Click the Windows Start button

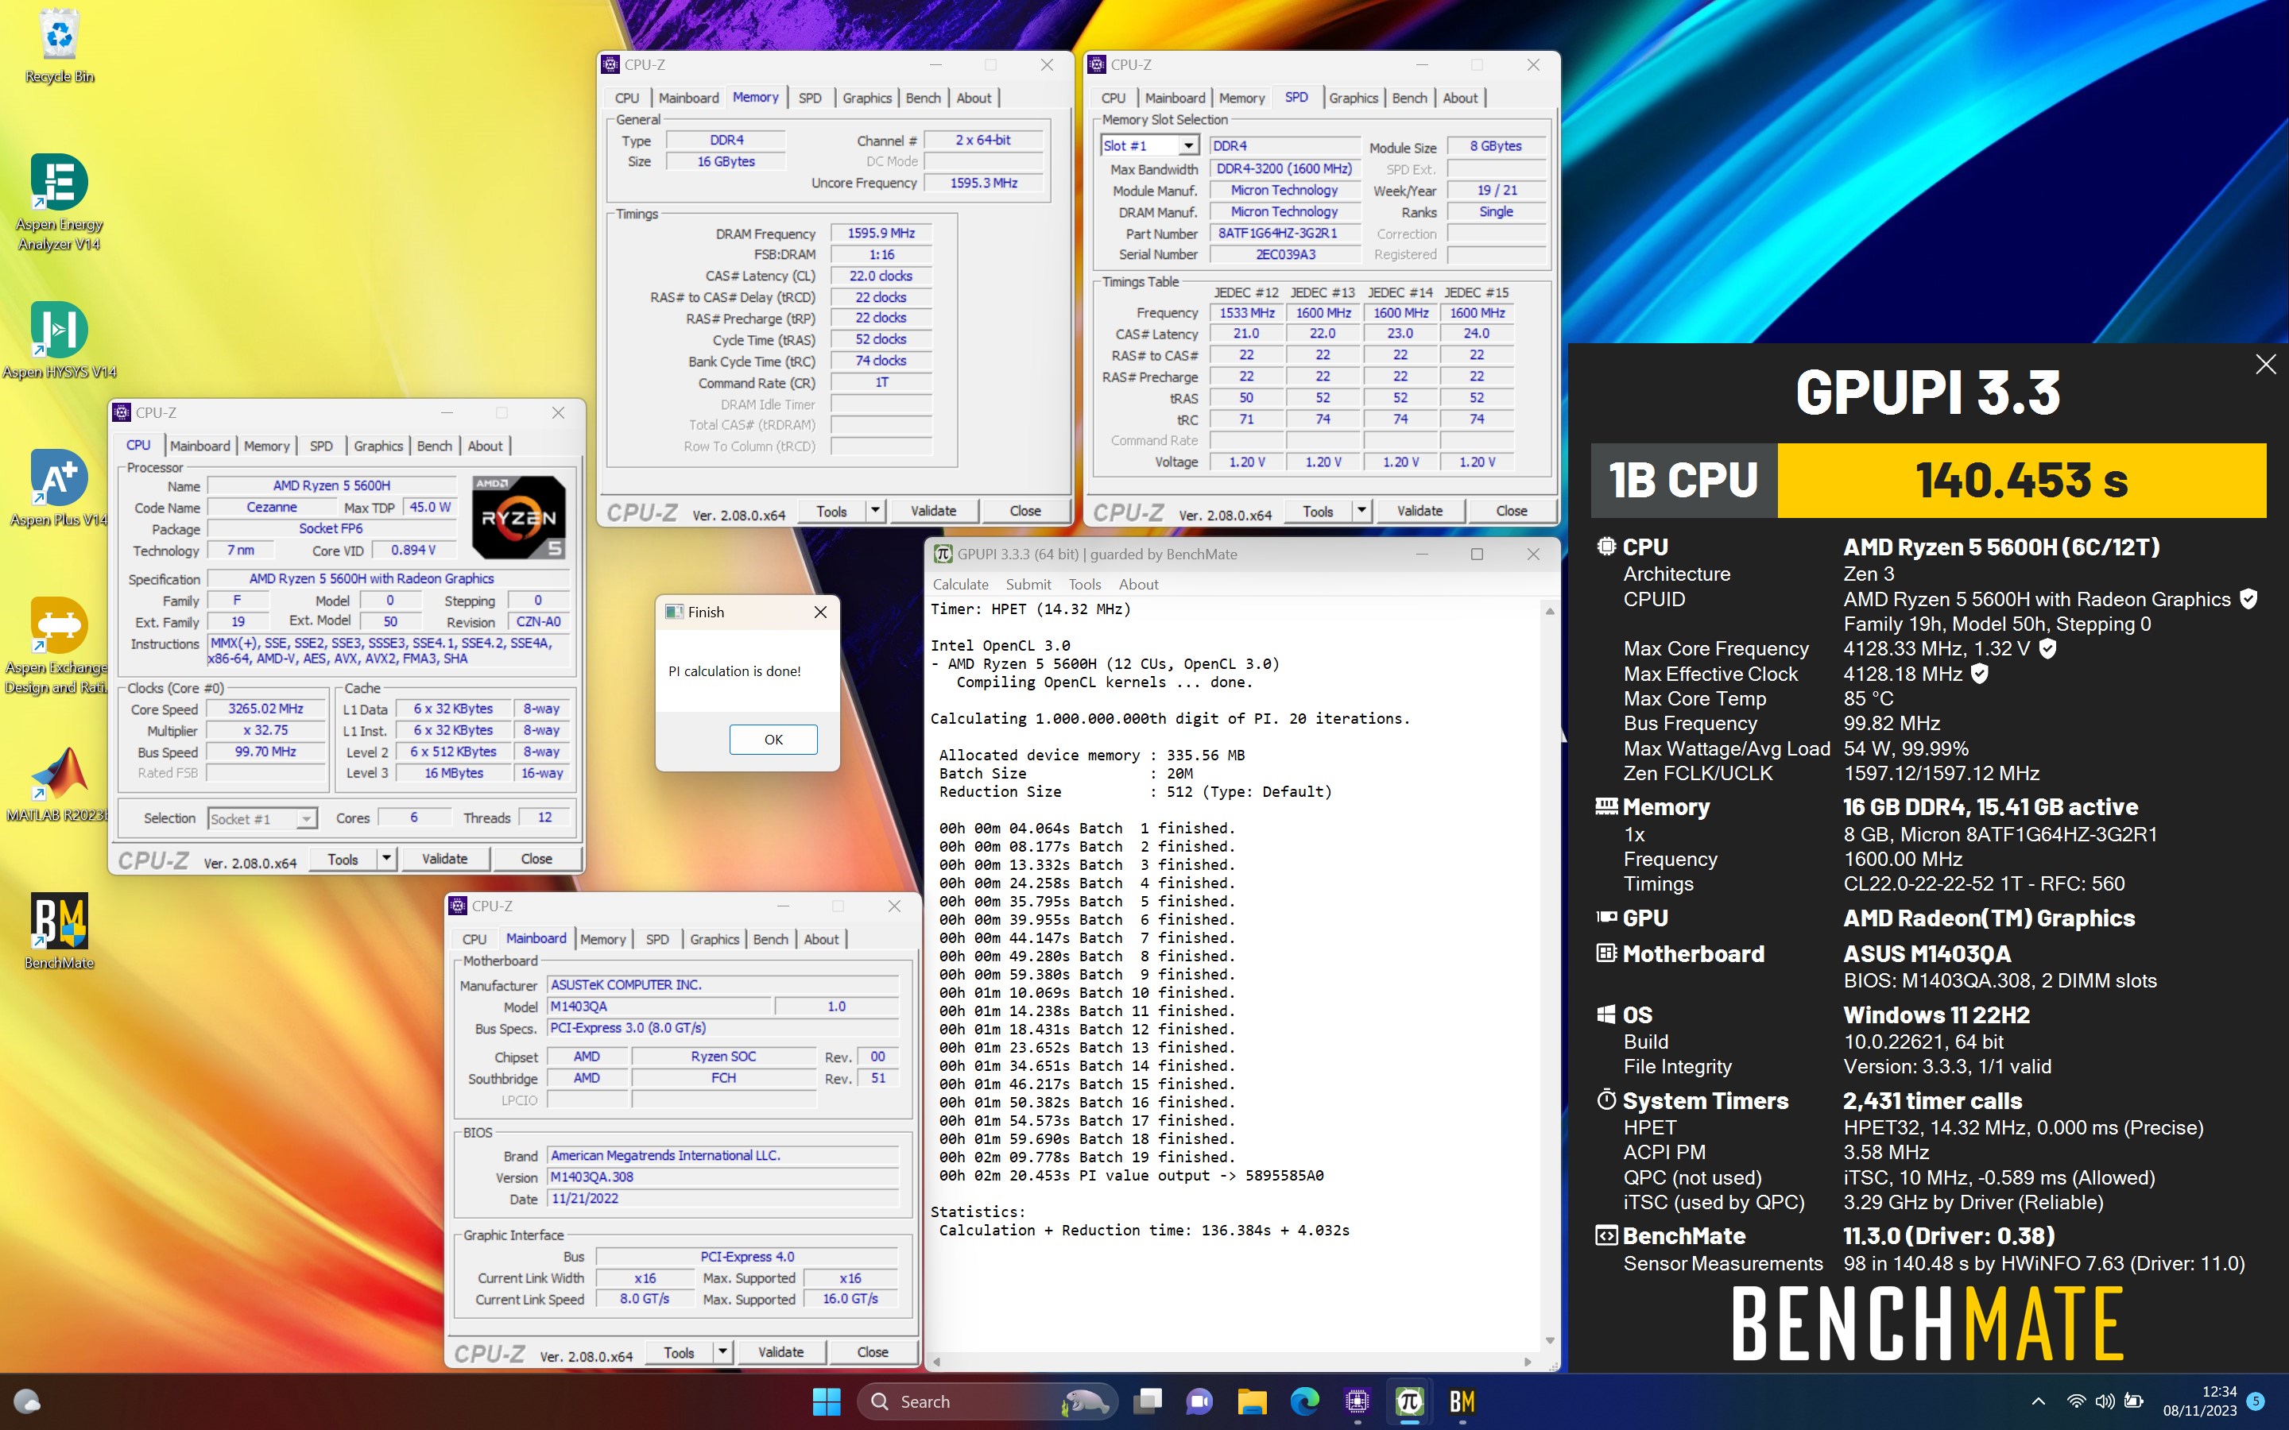827,1401
